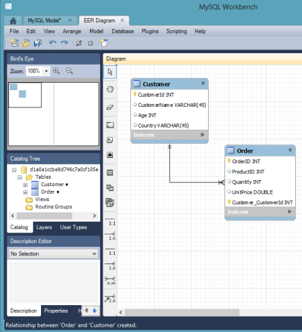Open the Model menu
The image size is (302, 332).
click(x=97, y=31)
